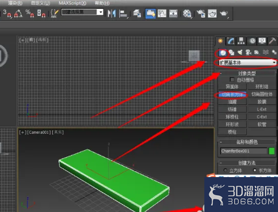Open the Schematic View icon
The width and height of the screenshot is (278, 212).
173,13
